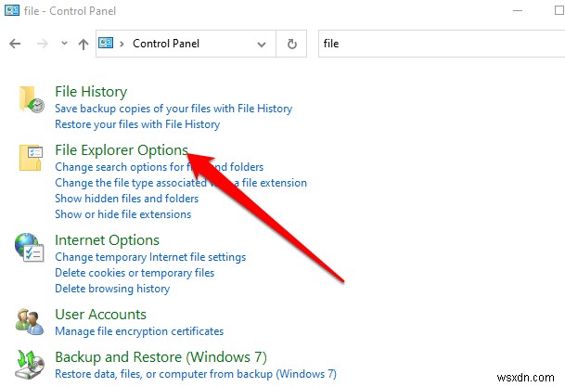Go up one level with the up arrow
The height and width of the screenshot is (387, 565).
click(83, 44)
